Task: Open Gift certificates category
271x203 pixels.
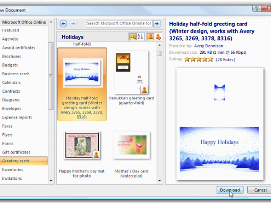Action: click(x=16, y=152)
